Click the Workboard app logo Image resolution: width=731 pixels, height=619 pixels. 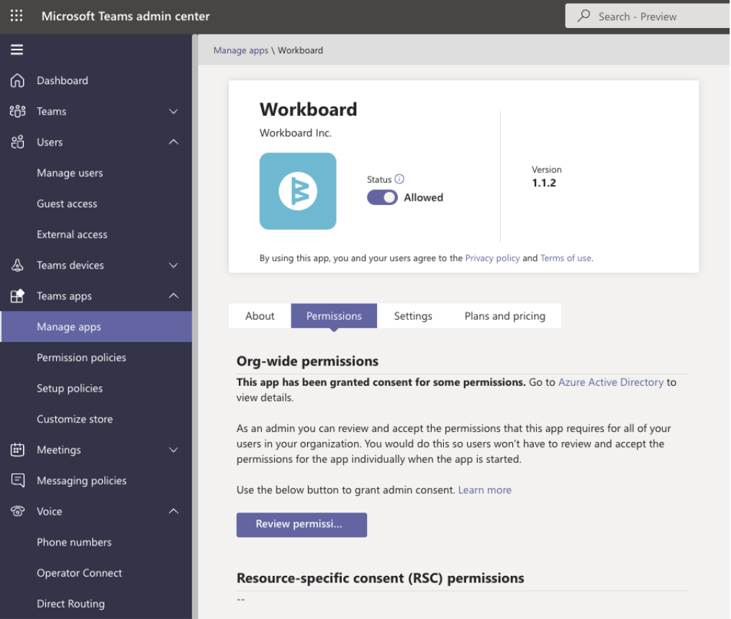(298, 191)
